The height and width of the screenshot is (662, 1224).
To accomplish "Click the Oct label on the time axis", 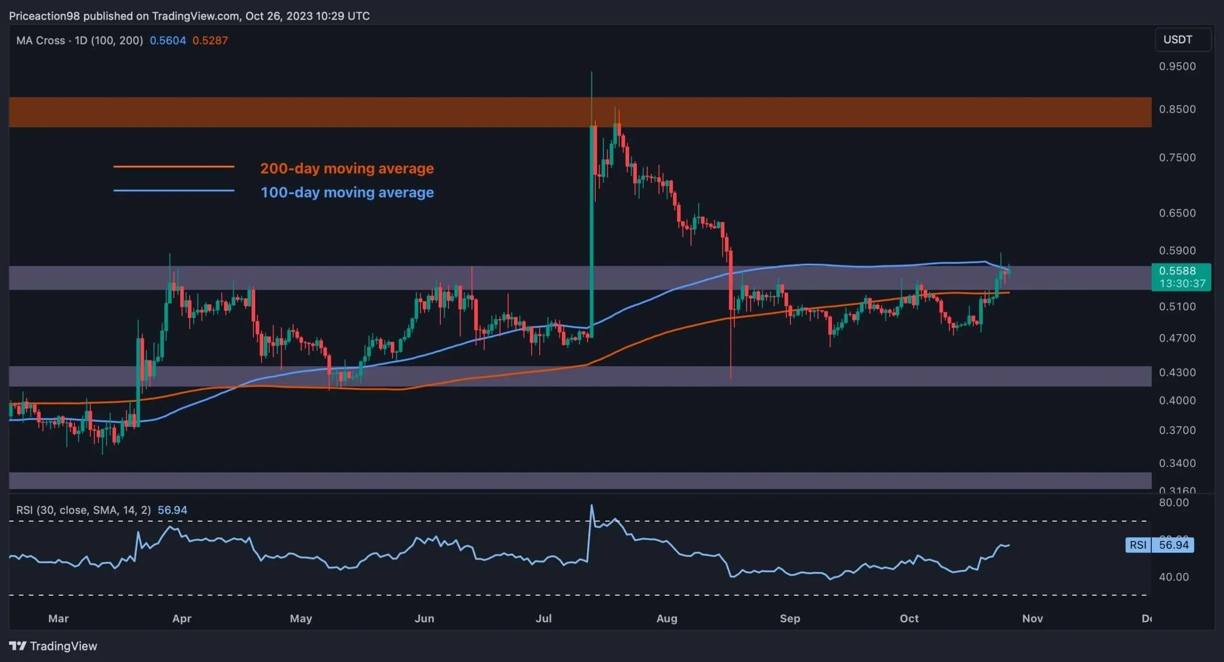I will 910,618.
